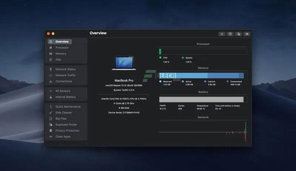296x171 pixels.
Task: Open the Memory section
Action: pos(61,54)
